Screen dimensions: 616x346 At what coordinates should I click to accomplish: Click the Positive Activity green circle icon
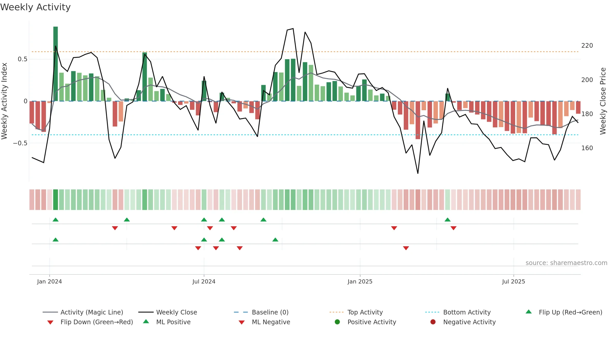point(337,322)
